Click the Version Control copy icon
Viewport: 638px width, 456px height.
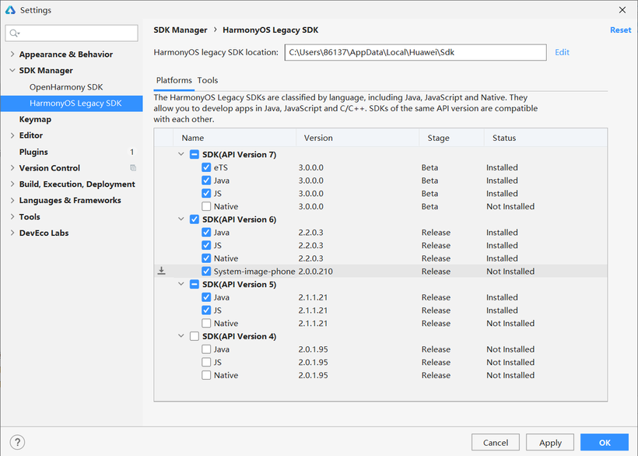[132, 167]
